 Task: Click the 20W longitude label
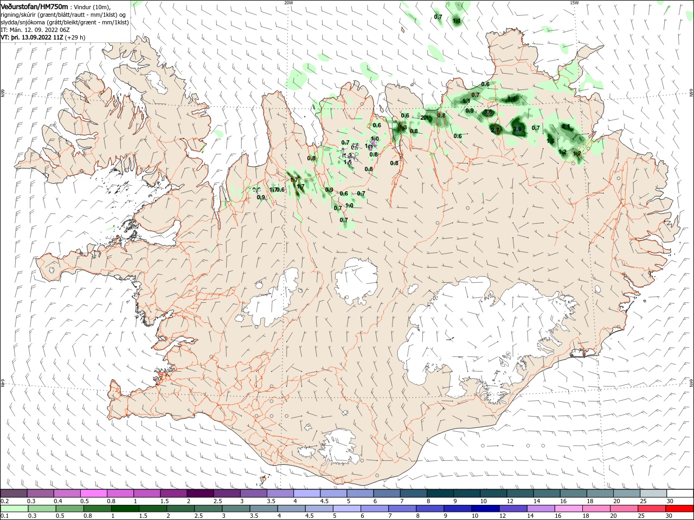(x=288, y=3)
